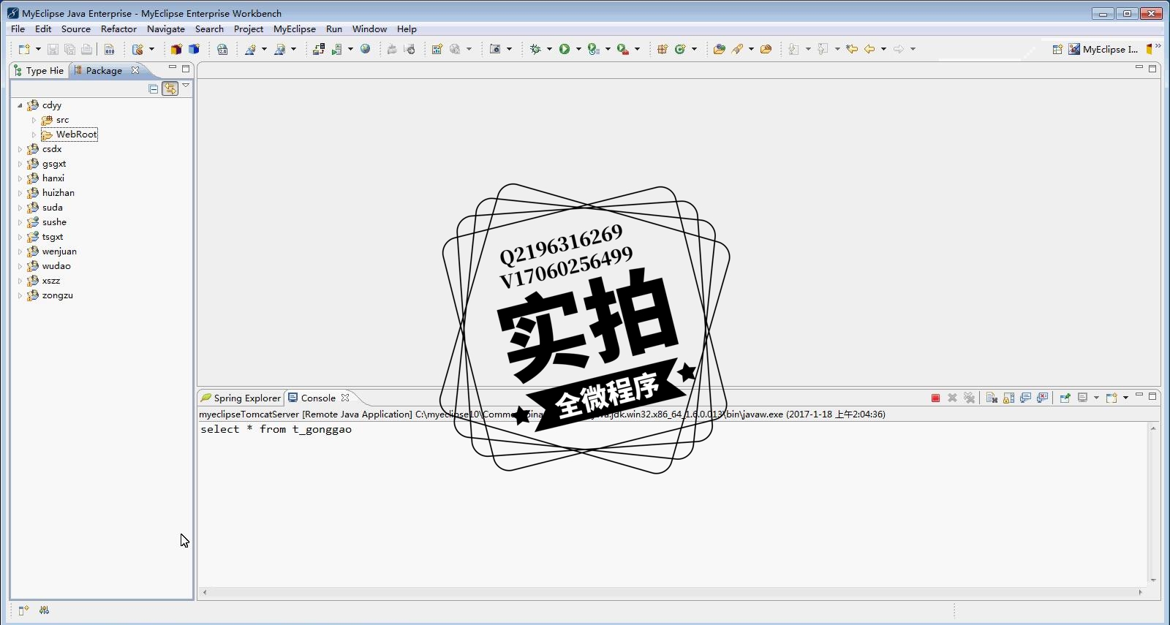The height and width of the screenshot is (625, 1170).
Task: Close the Package Explorer tab
Action: pos(135,70)
